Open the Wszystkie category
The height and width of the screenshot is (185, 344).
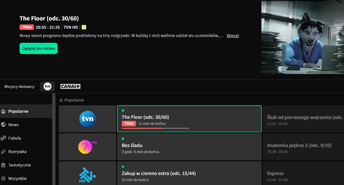click(26, 178)
